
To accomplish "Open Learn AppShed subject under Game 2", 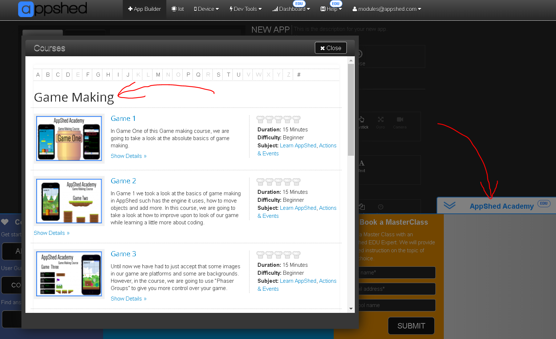I will (298, 208).
